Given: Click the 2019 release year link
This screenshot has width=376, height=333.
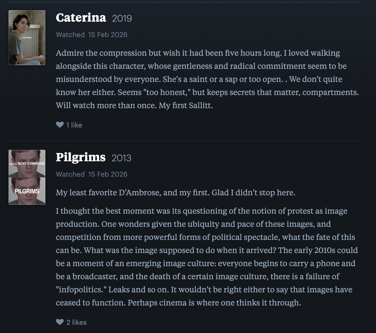Looking at the screenshot, I should [x=122, y=18].
